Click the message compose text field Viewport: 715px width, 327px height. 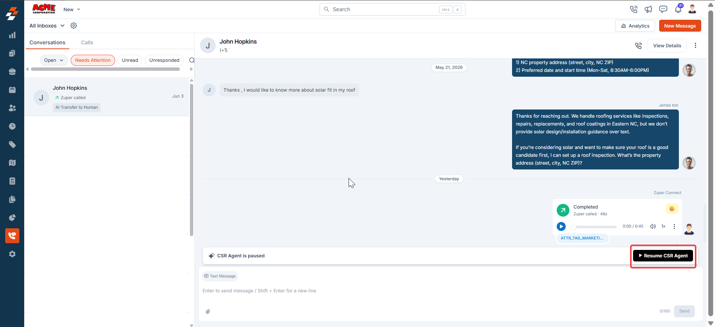(449, 291)
